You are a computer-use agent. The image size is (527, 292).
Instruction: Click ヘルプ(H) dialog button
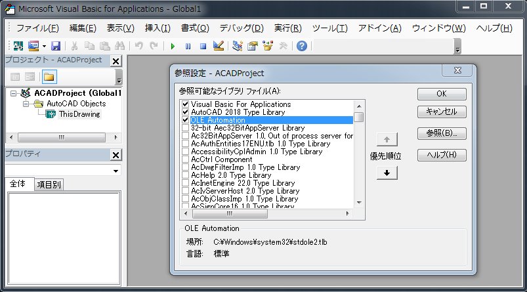pyautogui.click(x=442, y=155)
